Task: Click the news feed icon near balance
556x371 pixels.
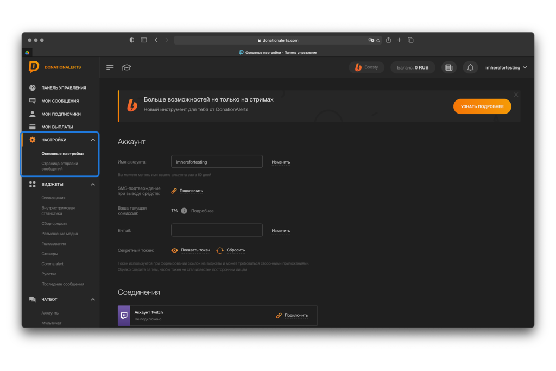Action: pyautogui.click(x=448, y=67)
